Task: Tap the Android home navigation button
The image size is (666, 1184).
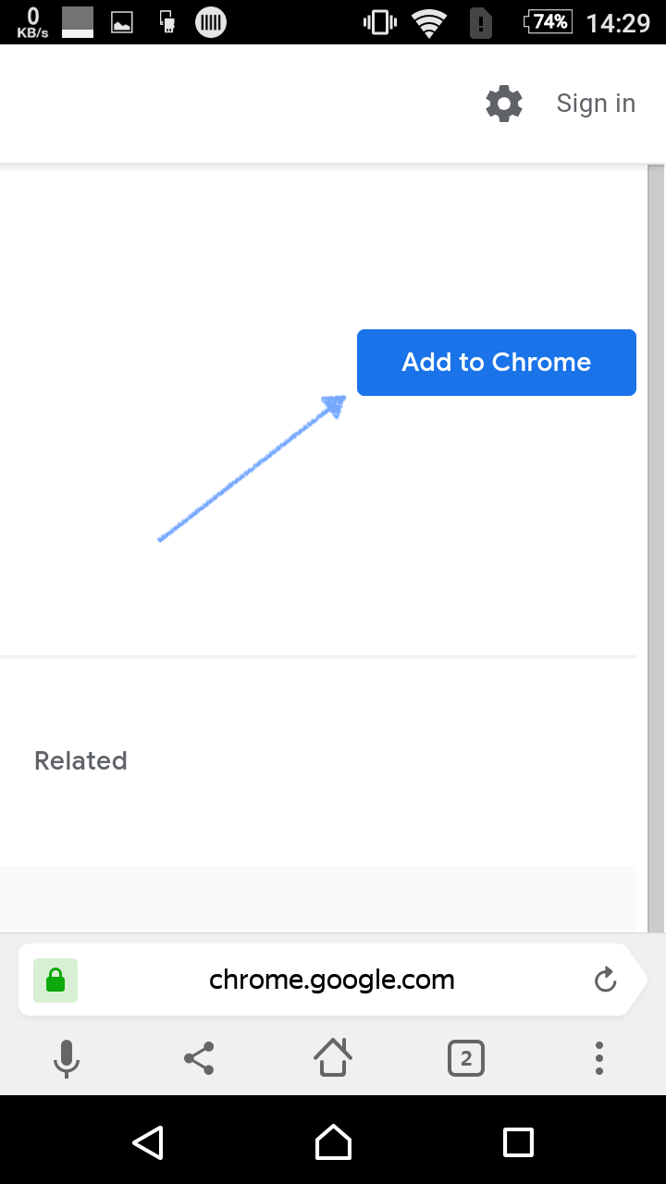Action: coord(333,1142)
